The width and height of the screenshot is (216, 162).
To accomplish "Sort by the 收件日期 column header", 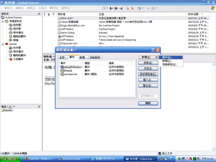I will tap(198, 14).
